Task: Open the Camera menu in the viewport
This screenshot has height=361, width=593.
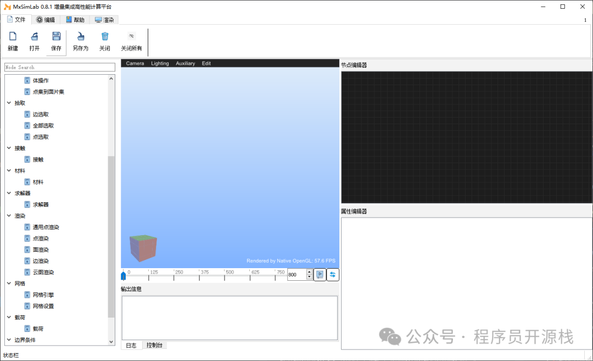Action: [x=135, y=63]
